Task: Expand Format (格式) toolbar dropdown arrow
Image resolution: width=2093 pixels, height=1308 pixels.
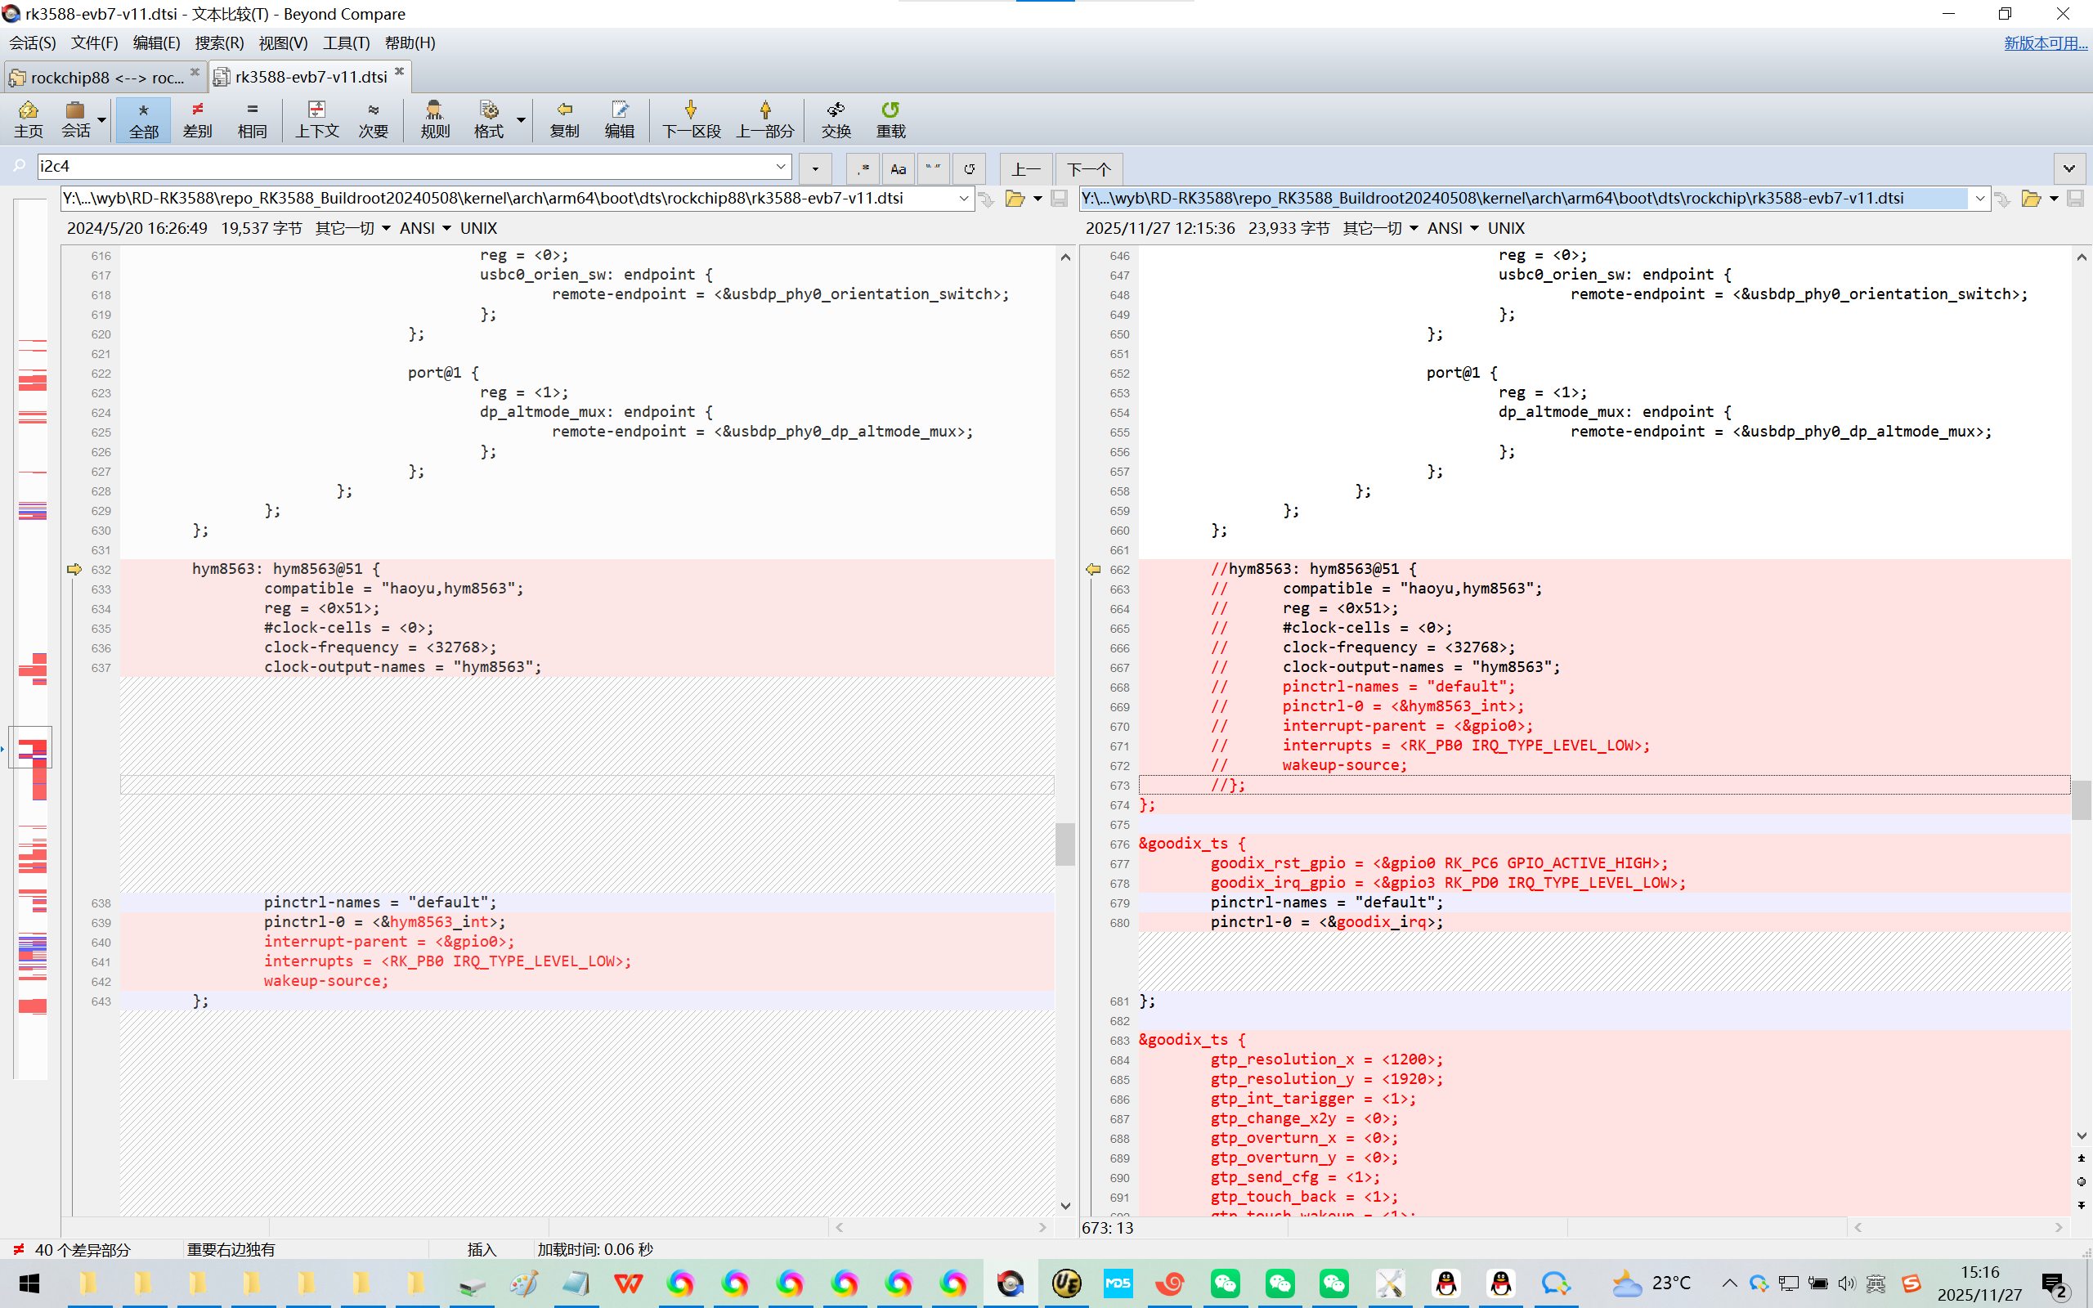Action: coord(521,119)
